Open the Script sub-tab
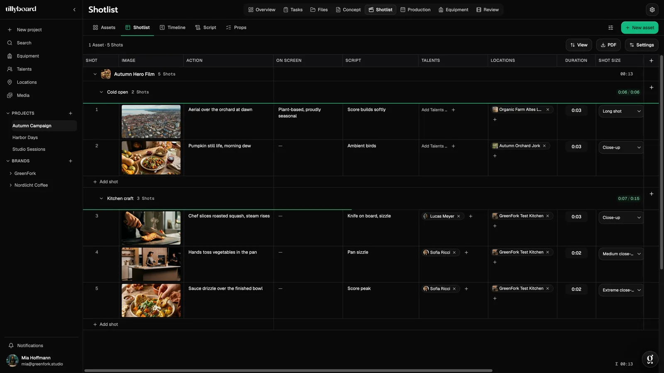This screenshot has height=373, width=664. point(206,27)
